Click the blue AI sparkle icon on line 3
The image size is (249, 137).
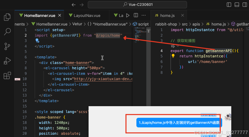(37, 41)
